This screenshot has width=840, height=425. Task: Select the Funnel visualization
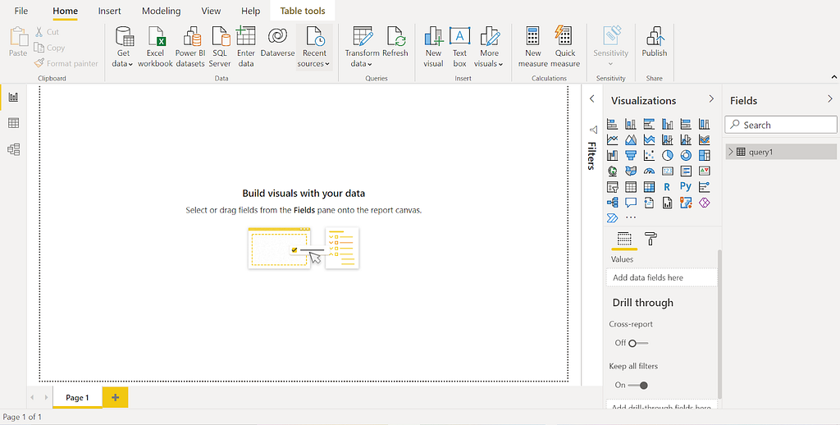point(631,155)
